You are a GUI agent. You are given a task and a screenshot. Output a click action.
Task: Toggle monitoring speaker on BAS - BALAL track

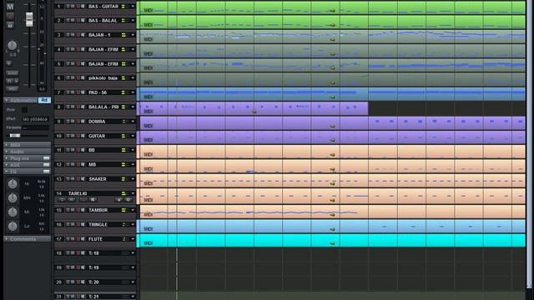pos(83,20)
